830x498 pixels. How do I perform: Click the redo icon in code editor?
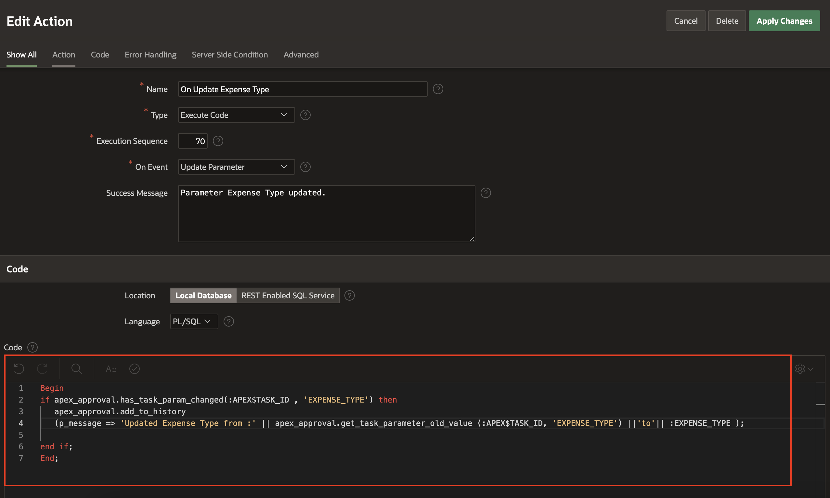point(42,369)
